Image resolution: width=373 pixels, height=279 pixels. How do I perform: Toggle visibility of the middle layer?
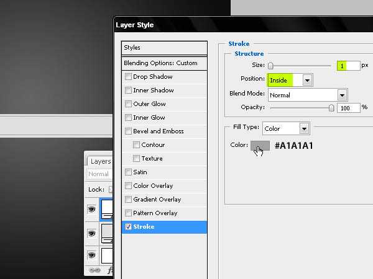92,234
